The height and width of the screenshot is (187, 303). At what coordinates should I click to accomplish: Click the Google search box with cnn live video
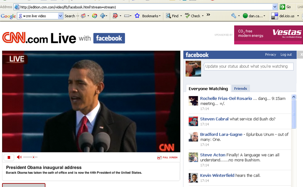pos(40,16)
